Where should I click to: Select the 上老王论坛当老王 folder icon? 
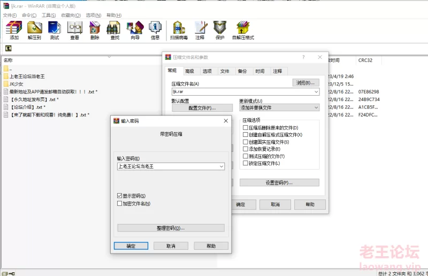tap(6, 76)
